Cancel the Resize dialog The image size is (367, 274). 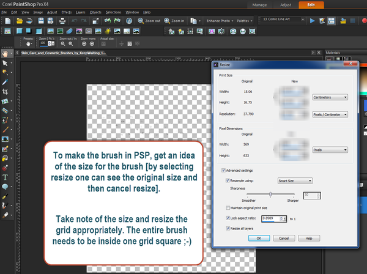coord(284,238)
